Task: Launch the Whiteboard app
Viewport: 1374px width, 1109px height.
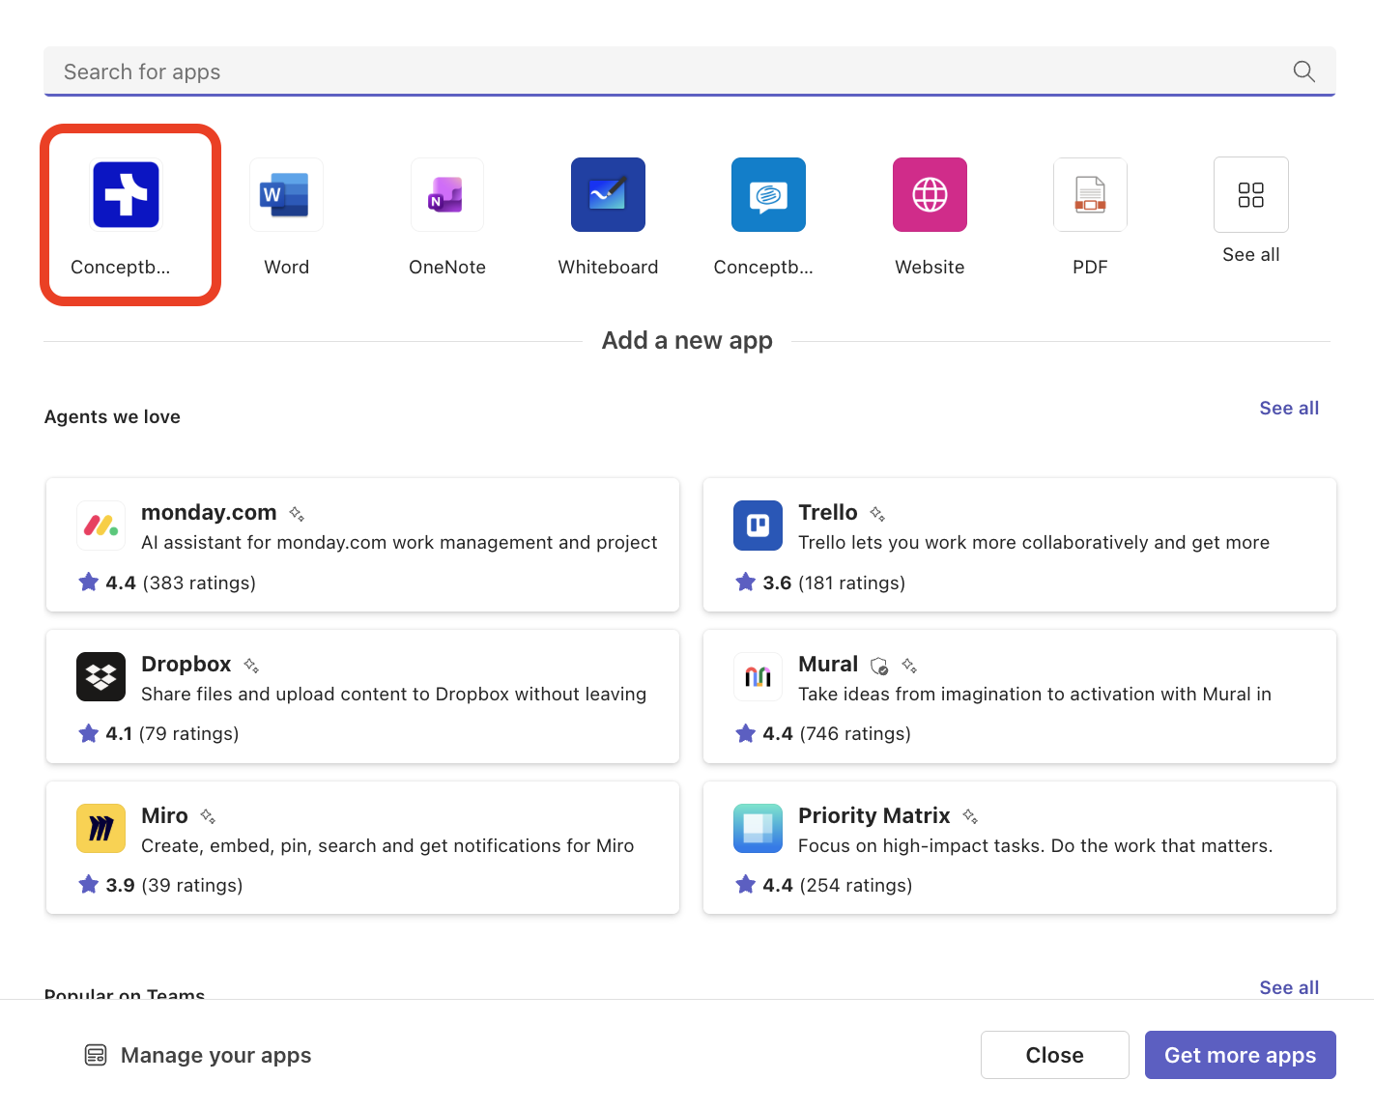Action: tap(608, 194)
